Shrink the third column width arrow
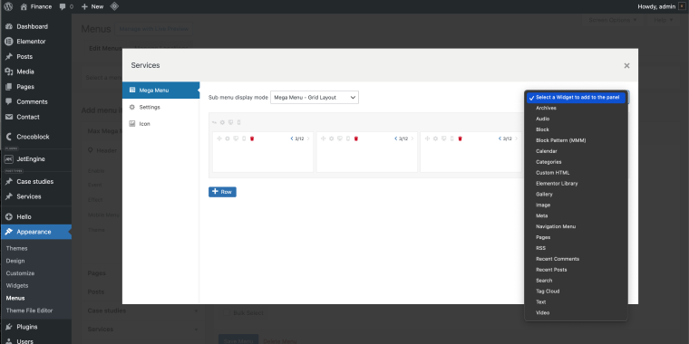Viewport: 689px width, 344px height. [500, 139]
